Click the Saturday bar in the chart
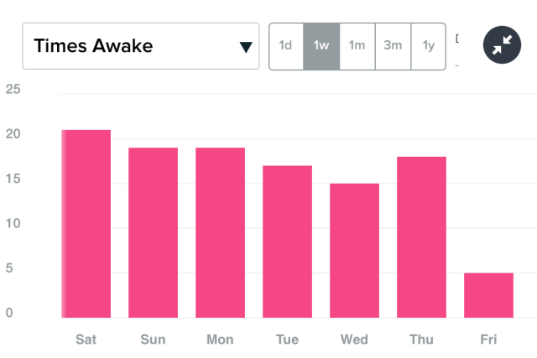537x358 pixels. 86,224
